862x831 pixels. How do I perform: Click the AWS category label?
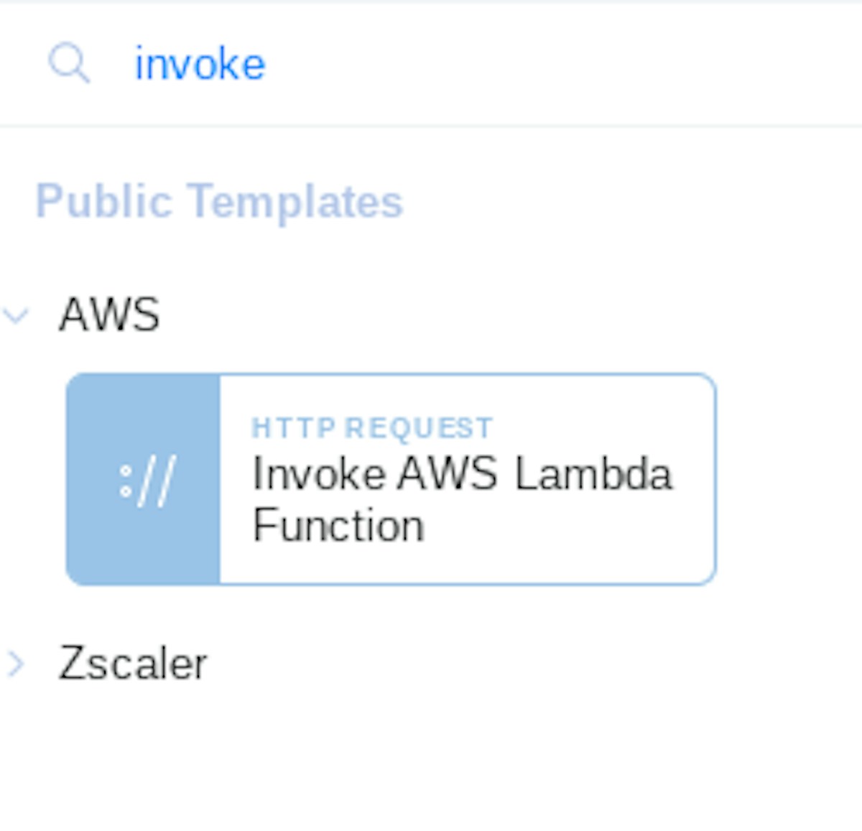click(109, 315)
